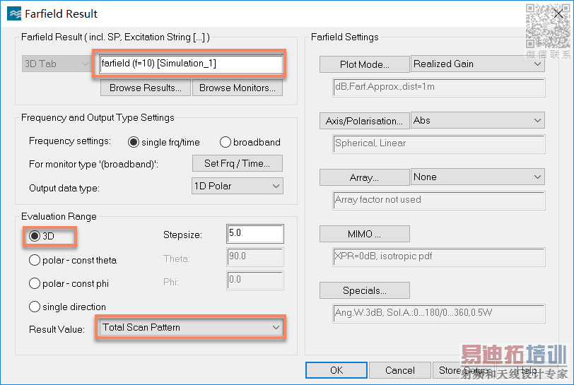Screen dimensions: 574x385
Task: Expand the Abs polarisation dropdown
Action: click(478, 120)
